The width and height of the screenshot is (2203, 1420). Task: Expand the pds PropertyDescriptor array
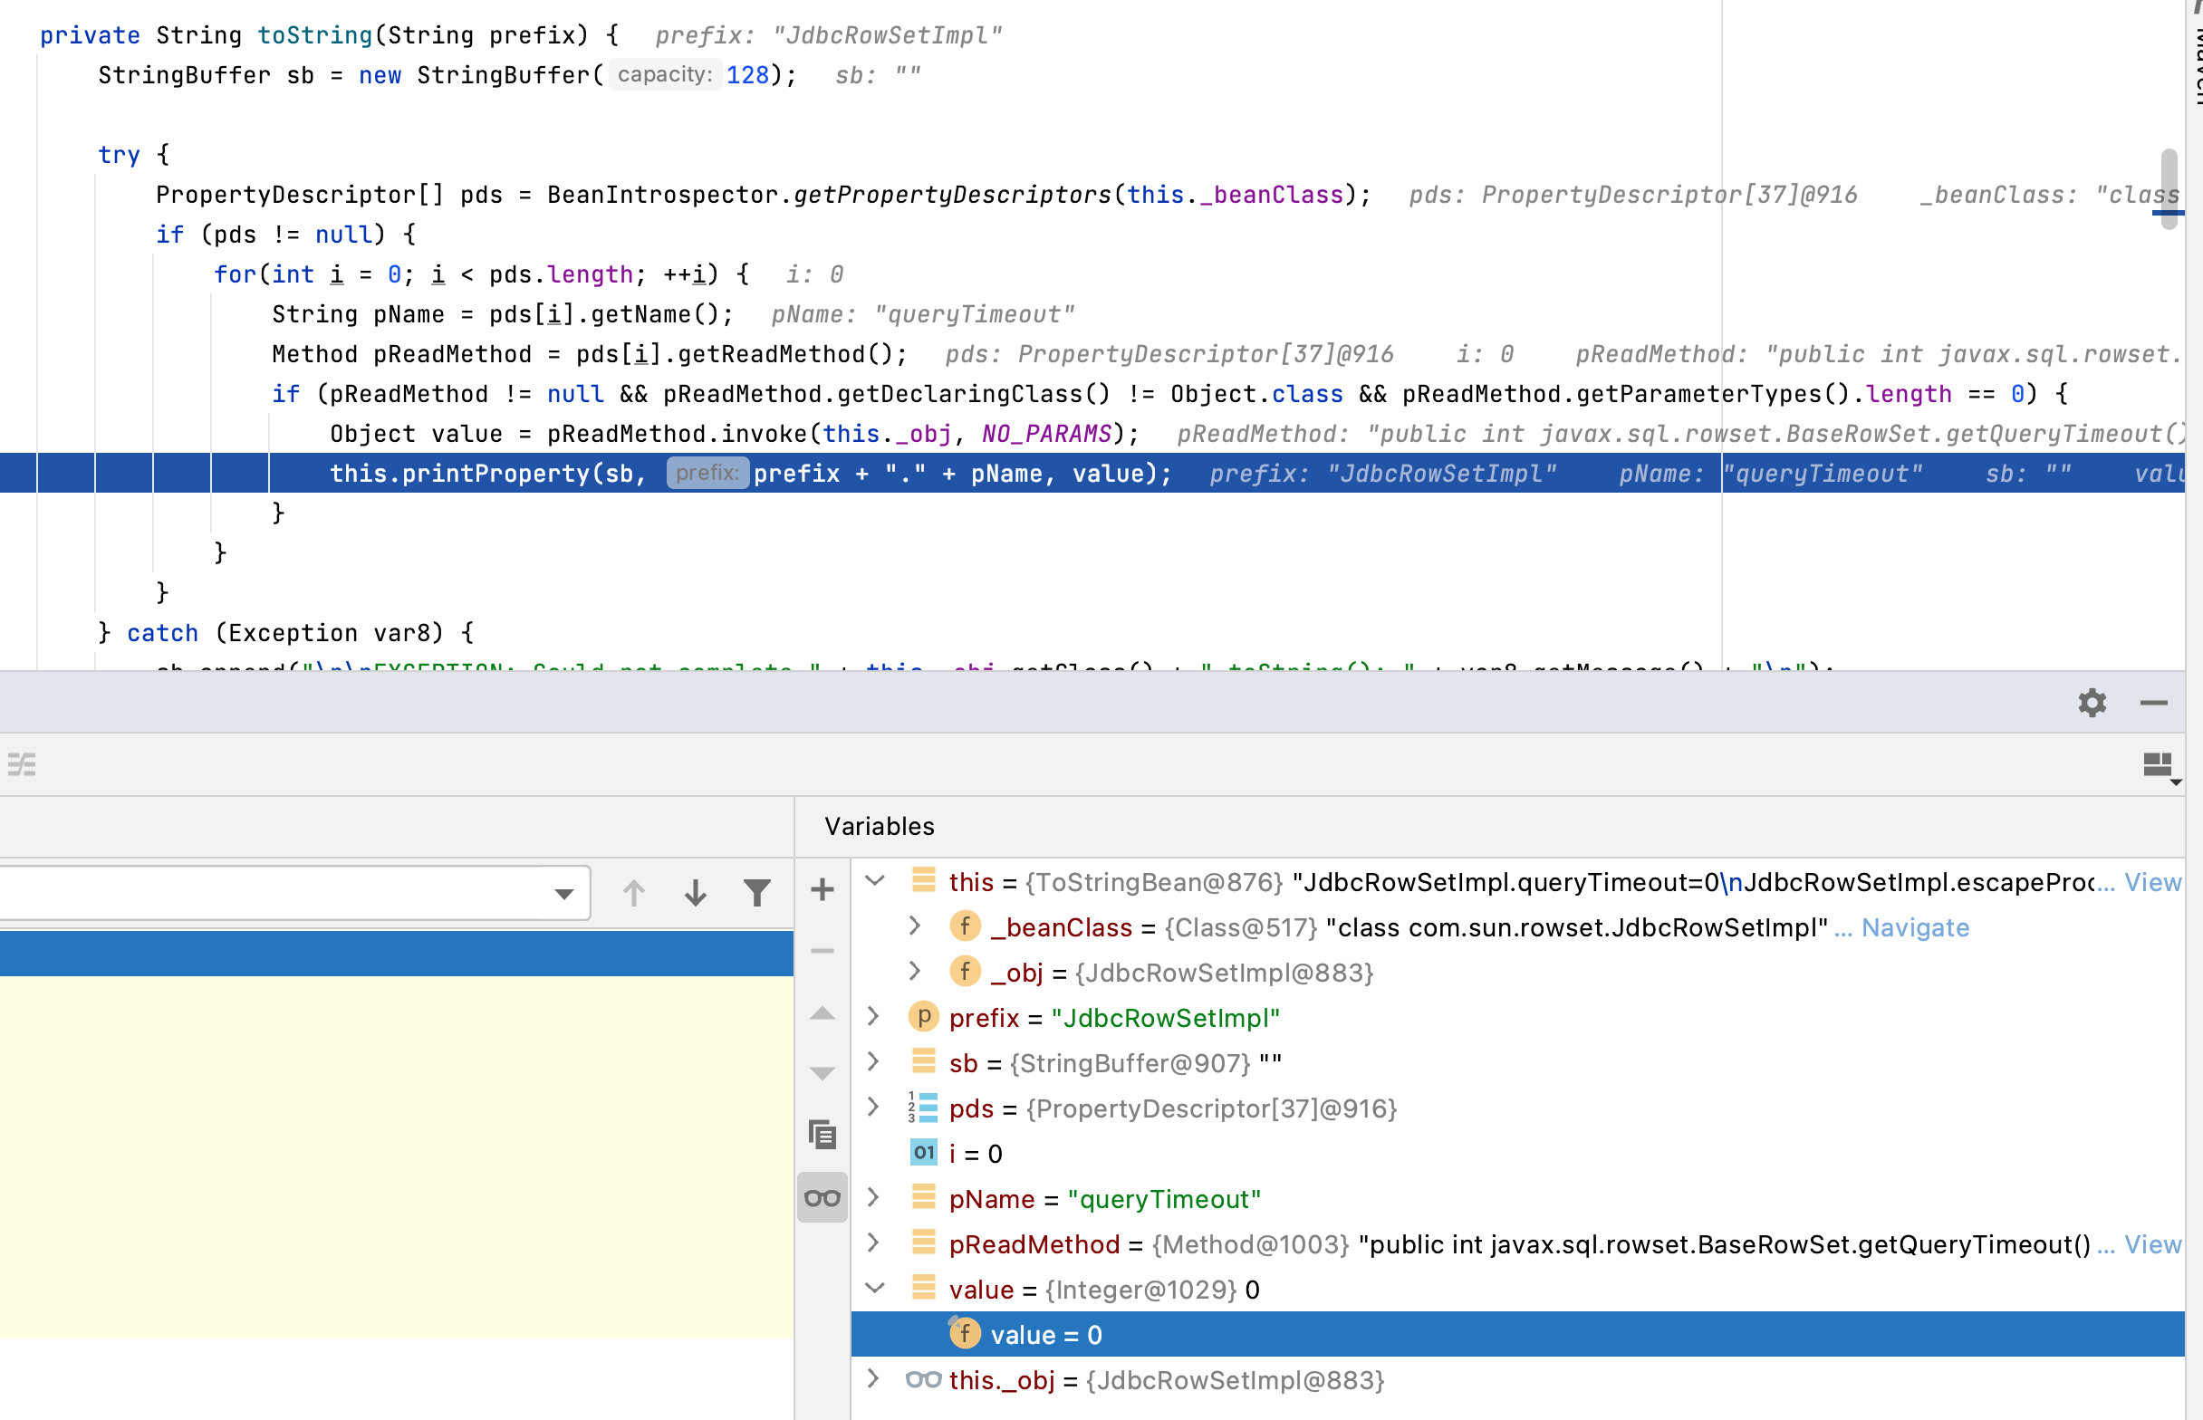[x=873, y=1107]
